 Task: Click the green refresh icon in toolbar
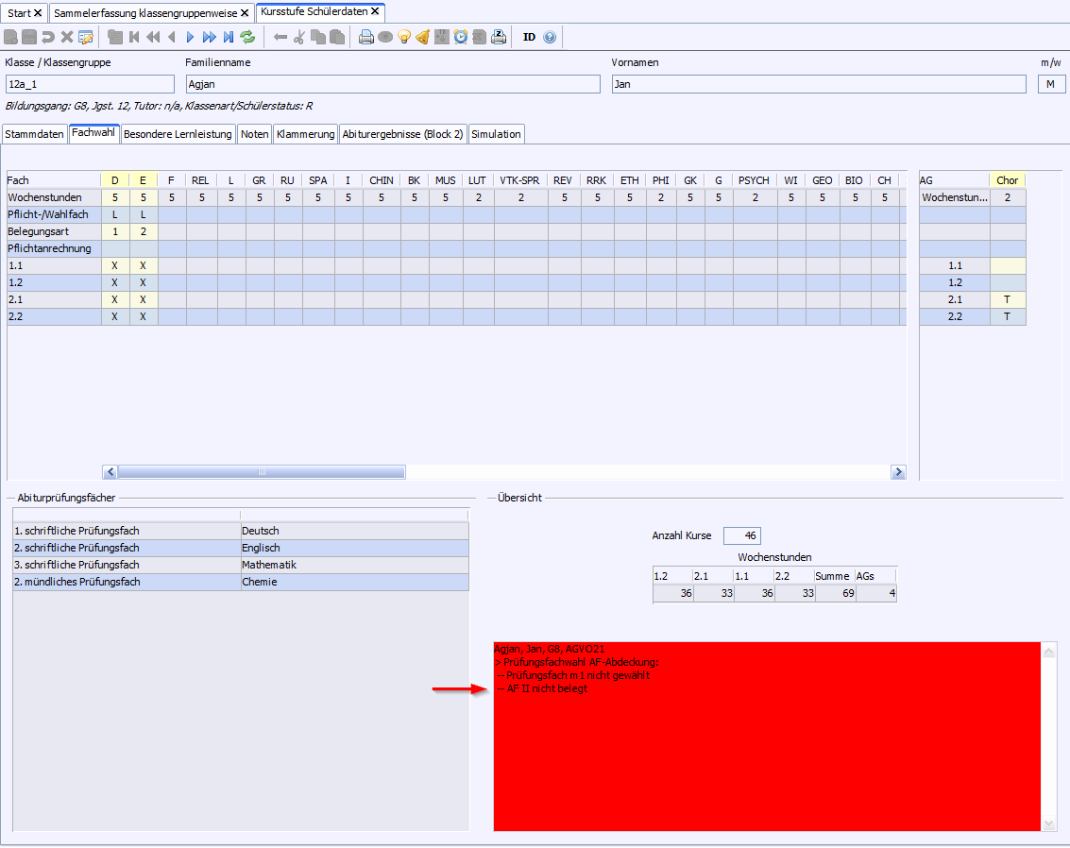[x=247, y=37]
